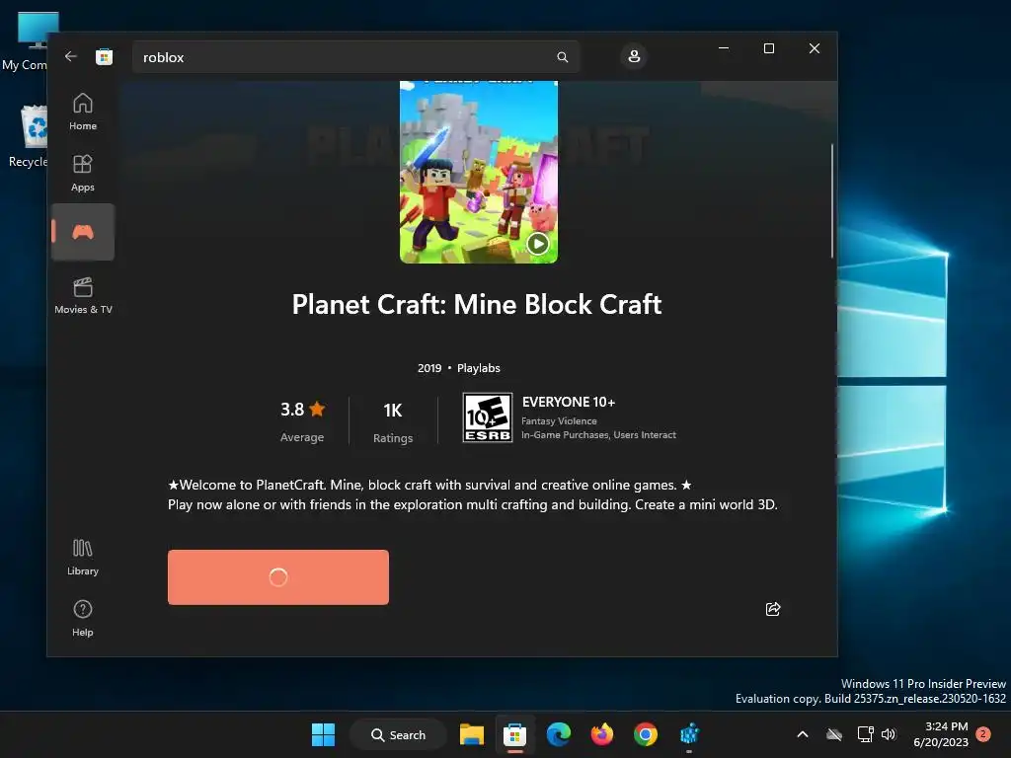Open File Explorer from the taskbar
Screen dimensions: 1011x758
point(471,734)
